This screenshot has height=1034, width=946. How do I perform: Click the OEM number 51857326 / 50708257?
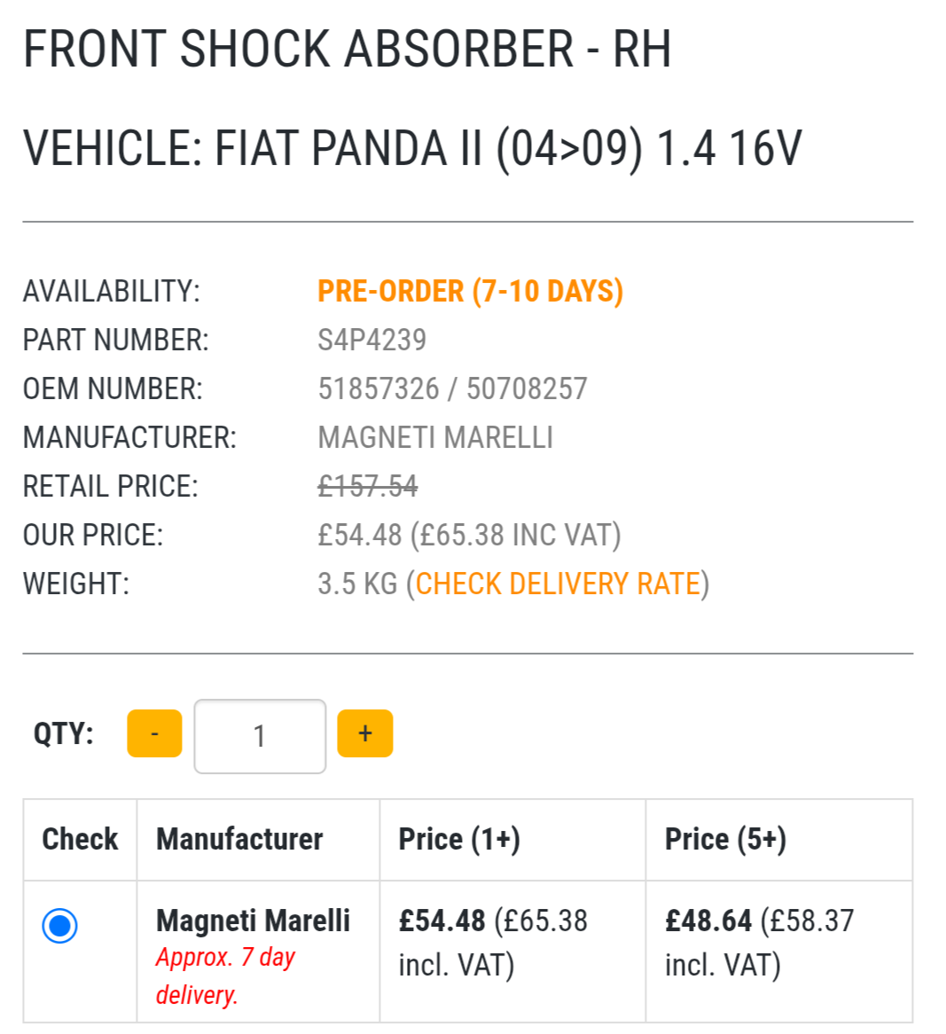click(452, 388)
